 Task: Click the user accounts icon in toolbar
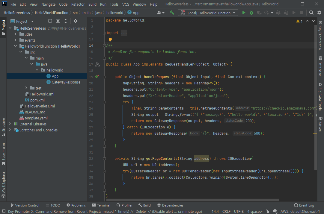click(161, 13)
